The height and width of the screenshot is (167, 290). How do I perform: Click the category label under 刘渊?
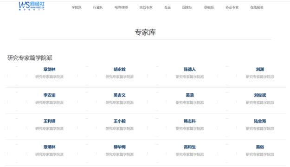click(260, 77)
